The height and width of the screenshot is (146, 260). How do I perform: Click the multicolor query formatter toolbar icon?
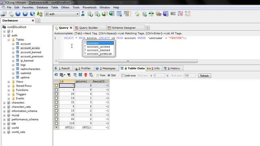[40, 14]
